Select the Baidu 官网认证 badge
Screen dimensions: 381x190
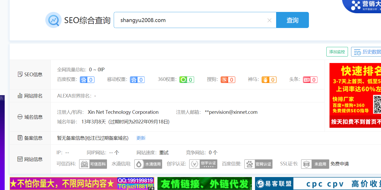(x=258, y=164)
